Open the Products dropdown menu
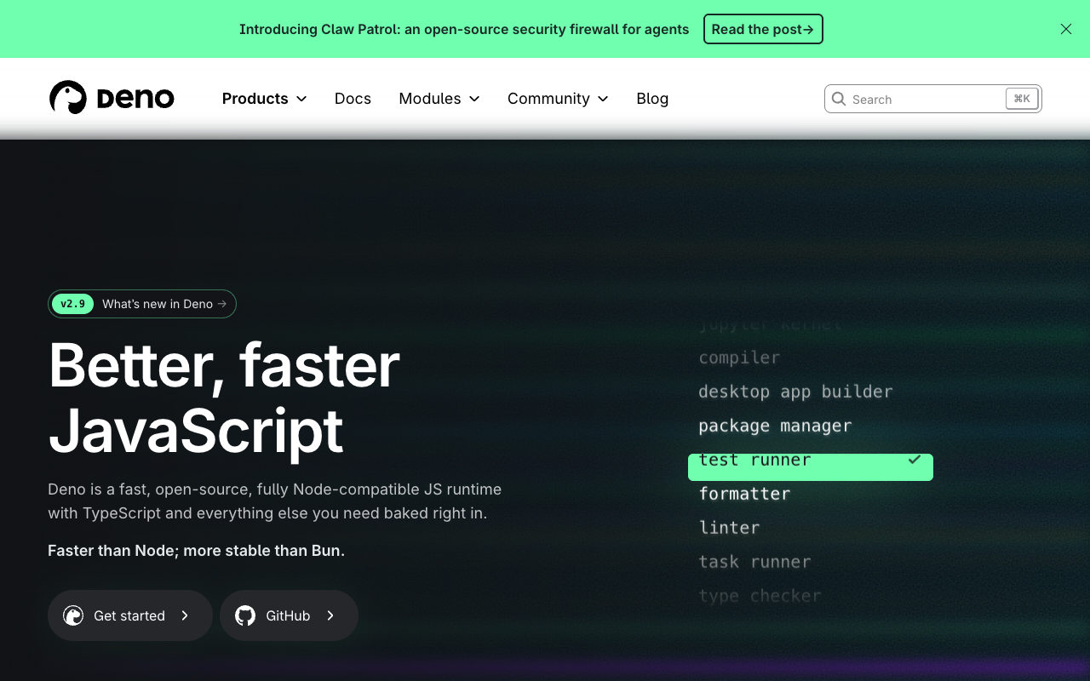The width and height of the screenshot is (1090, 681). tap(264, 99)
